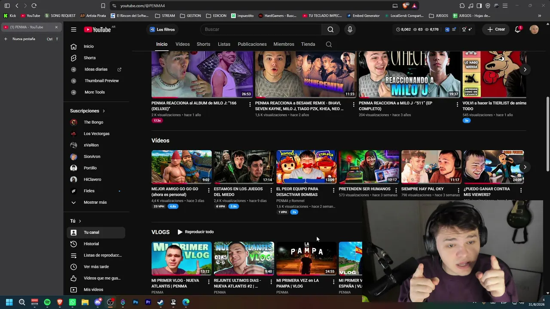Screen dimensions: 550x309
Task: Open Tu canal in the sidebar
Action: click(x=96, y=233)
